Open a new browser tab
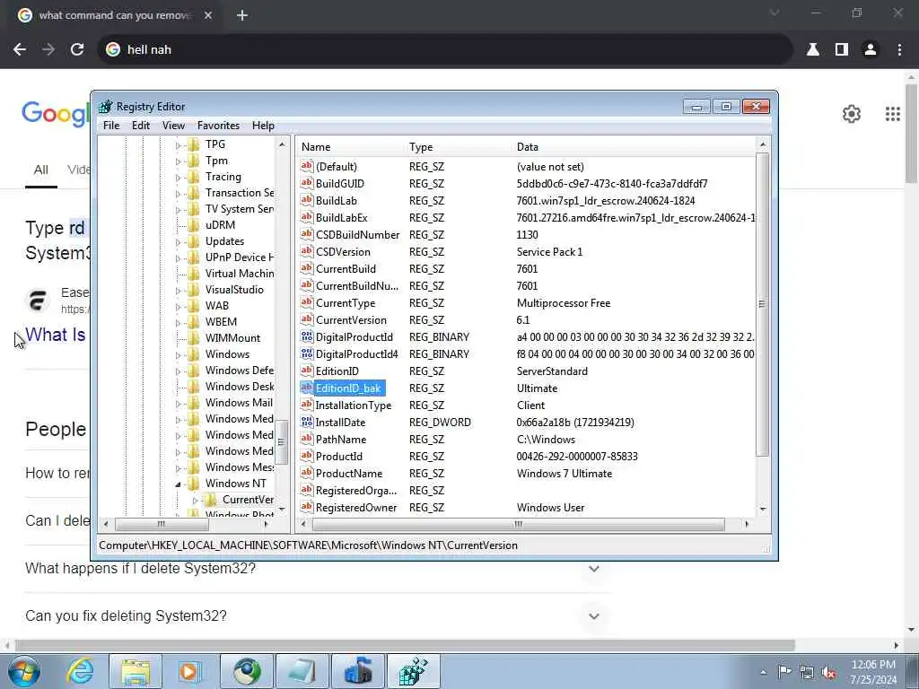 pyautogui.click(x=242, y=16)
